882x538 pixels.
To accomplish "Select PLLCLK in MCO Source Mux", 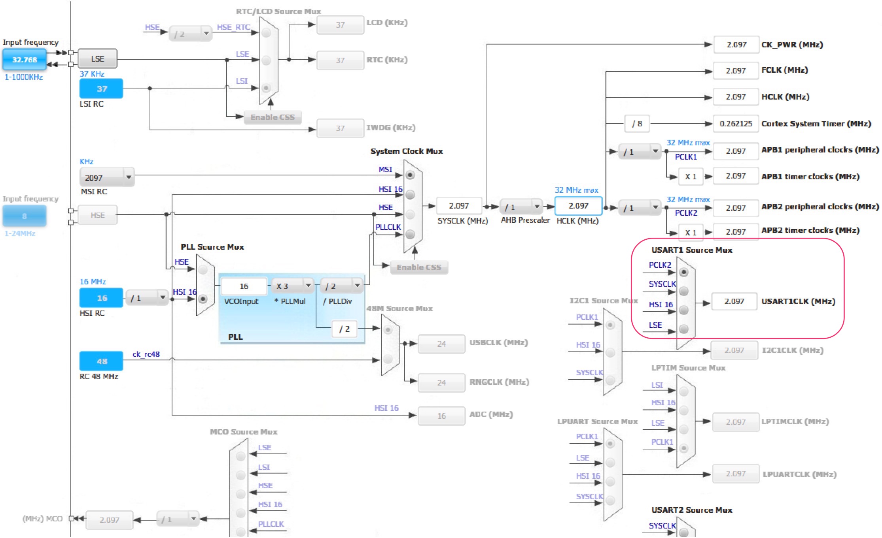I will click(x=240, y=531).
